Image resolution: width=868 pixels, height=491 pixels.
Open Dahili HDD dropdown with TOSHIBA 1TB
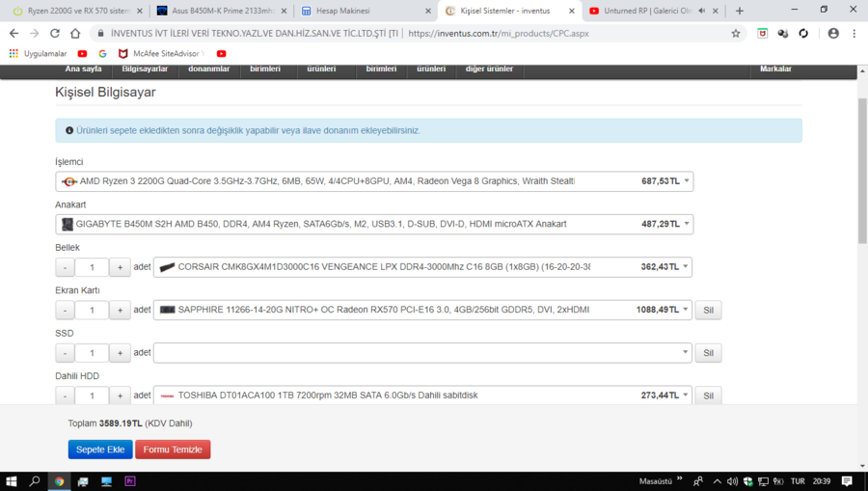(x=422, y=396)
